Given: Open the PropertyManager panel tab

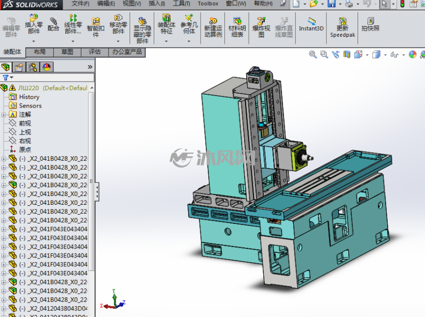Looking at the screenshot, I should click(19, 67).
